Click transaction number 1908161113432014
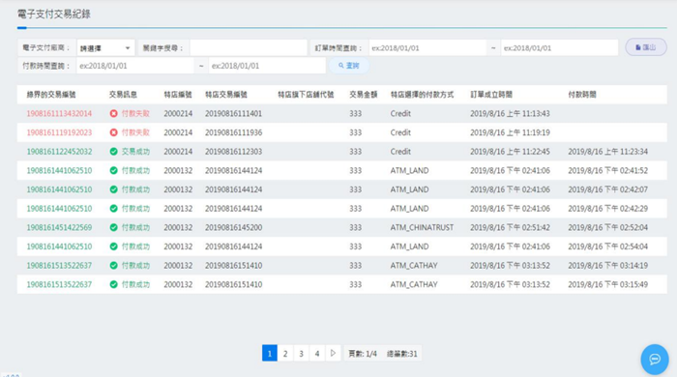The image size is (677, 377). [59, 113]
